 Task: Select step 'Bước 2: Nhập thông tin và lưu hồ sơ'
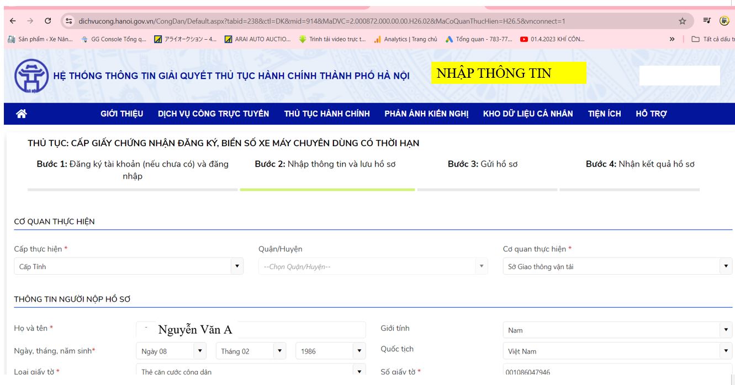click(325, 164)
